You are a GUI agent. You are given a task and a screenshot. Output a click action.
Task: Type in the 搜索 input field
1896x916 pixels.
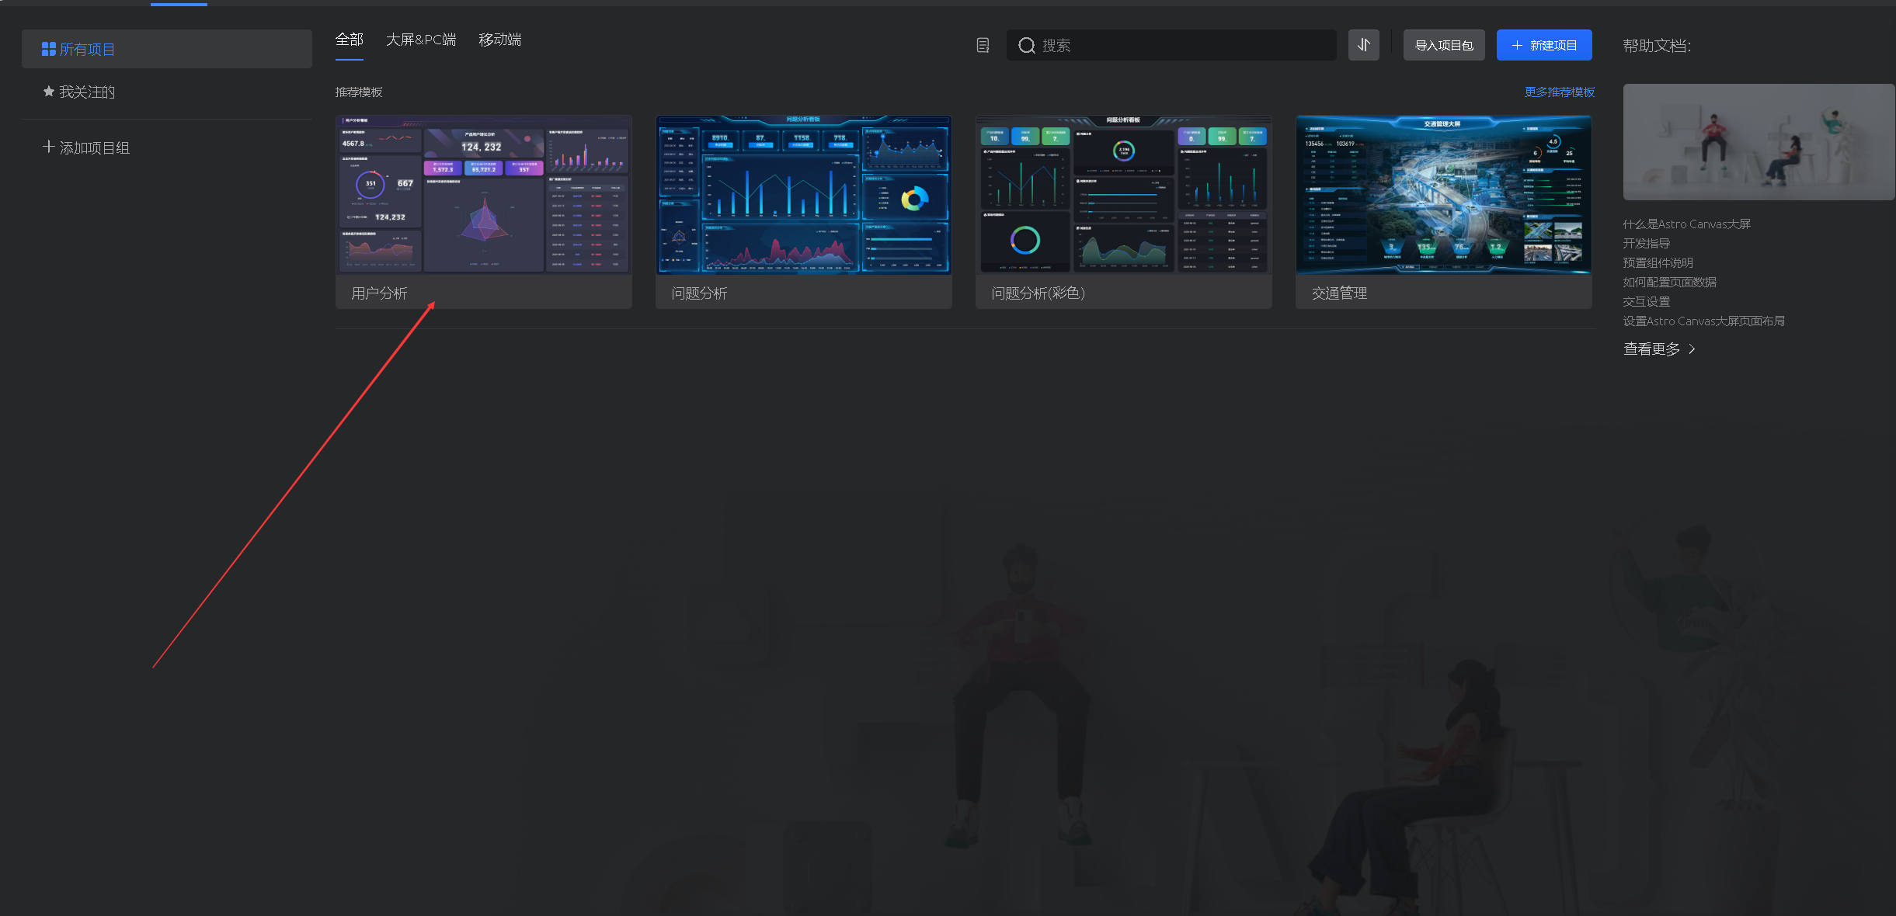tap(1181, 45)
